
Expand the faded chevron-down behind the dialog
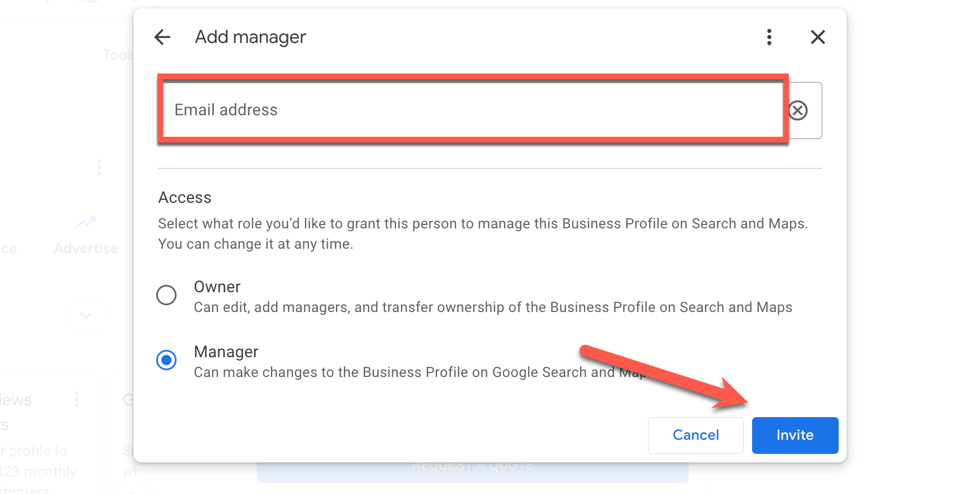click(85, 316)
